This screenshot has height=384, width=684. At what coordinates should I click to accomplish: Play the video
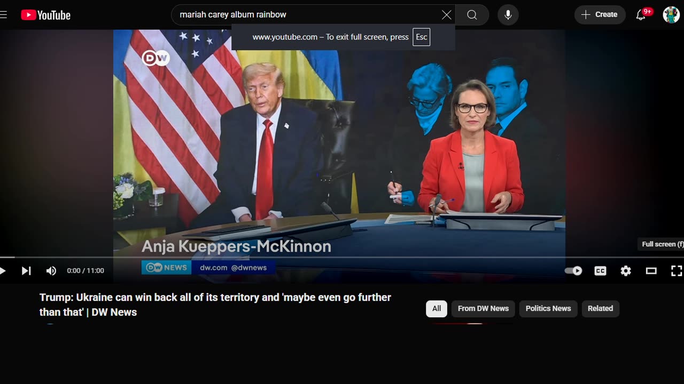click(3, 271)
